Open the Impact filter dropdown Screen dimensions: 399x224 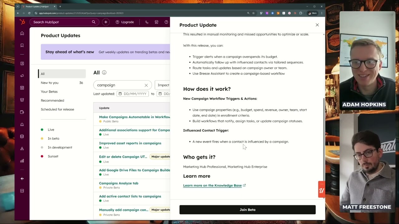(162, 85)
